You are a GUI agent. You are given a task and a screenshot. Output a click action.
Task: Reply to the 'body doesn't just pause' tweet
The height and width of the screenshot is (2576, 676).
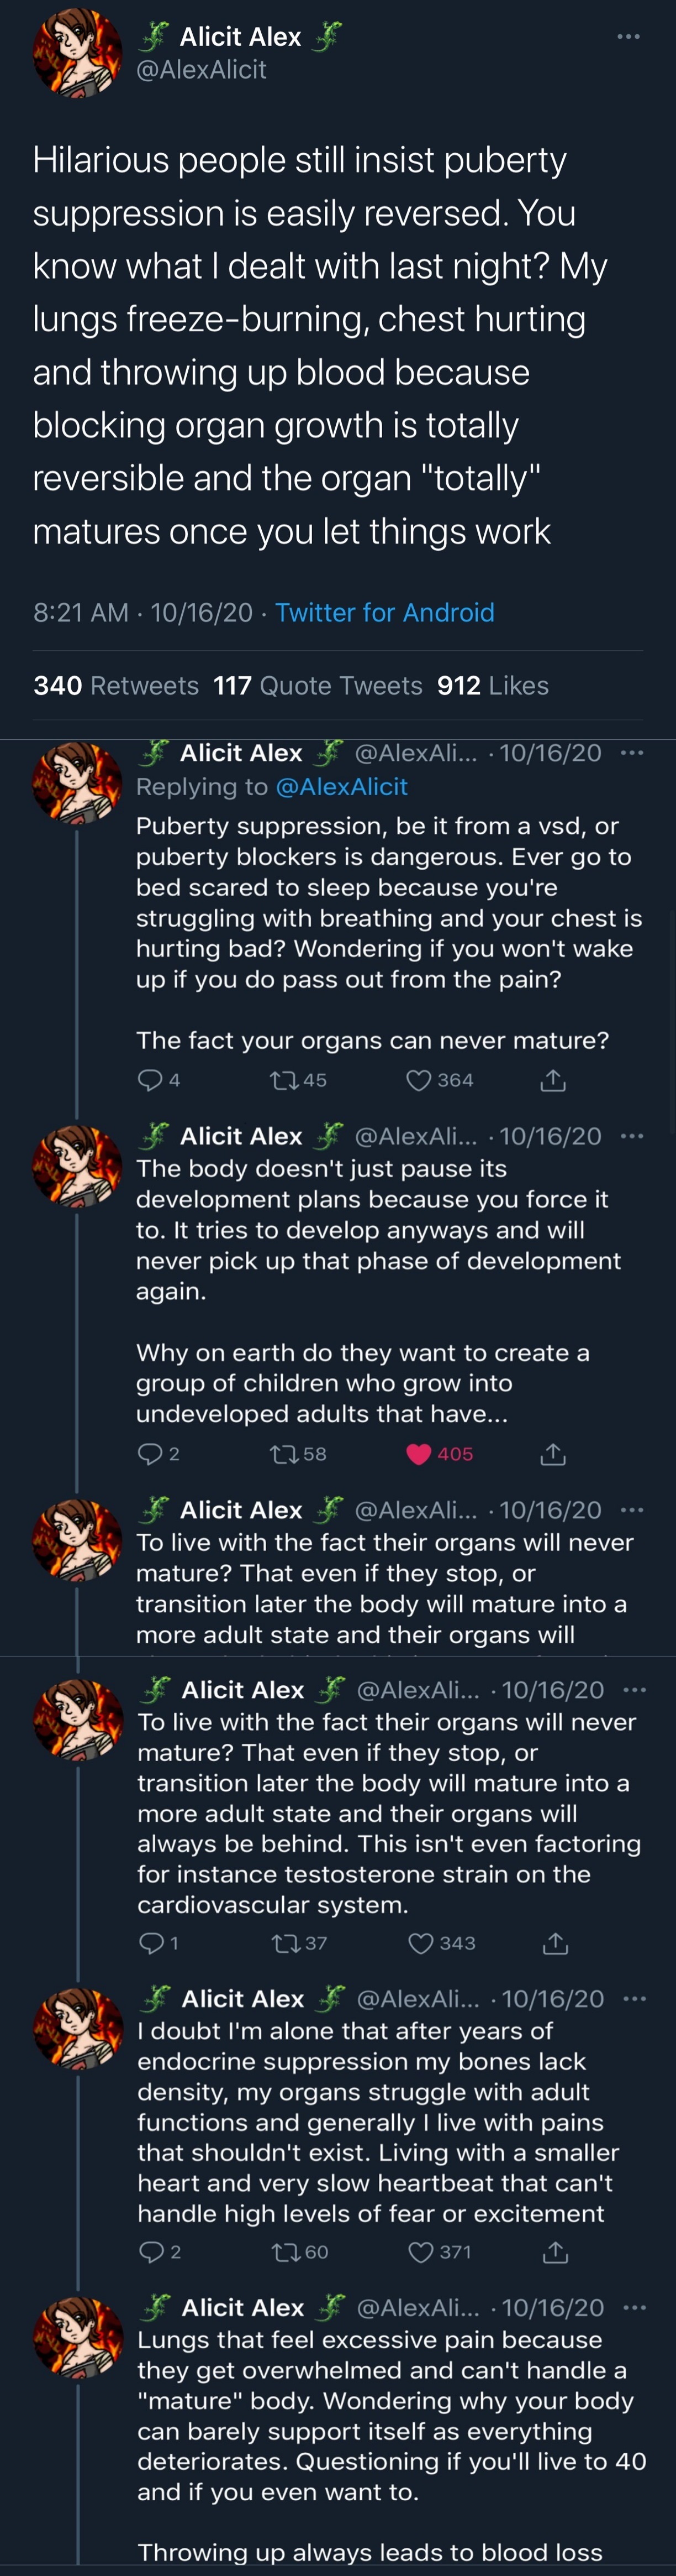pyautogui.click(x=150, y=1454)
